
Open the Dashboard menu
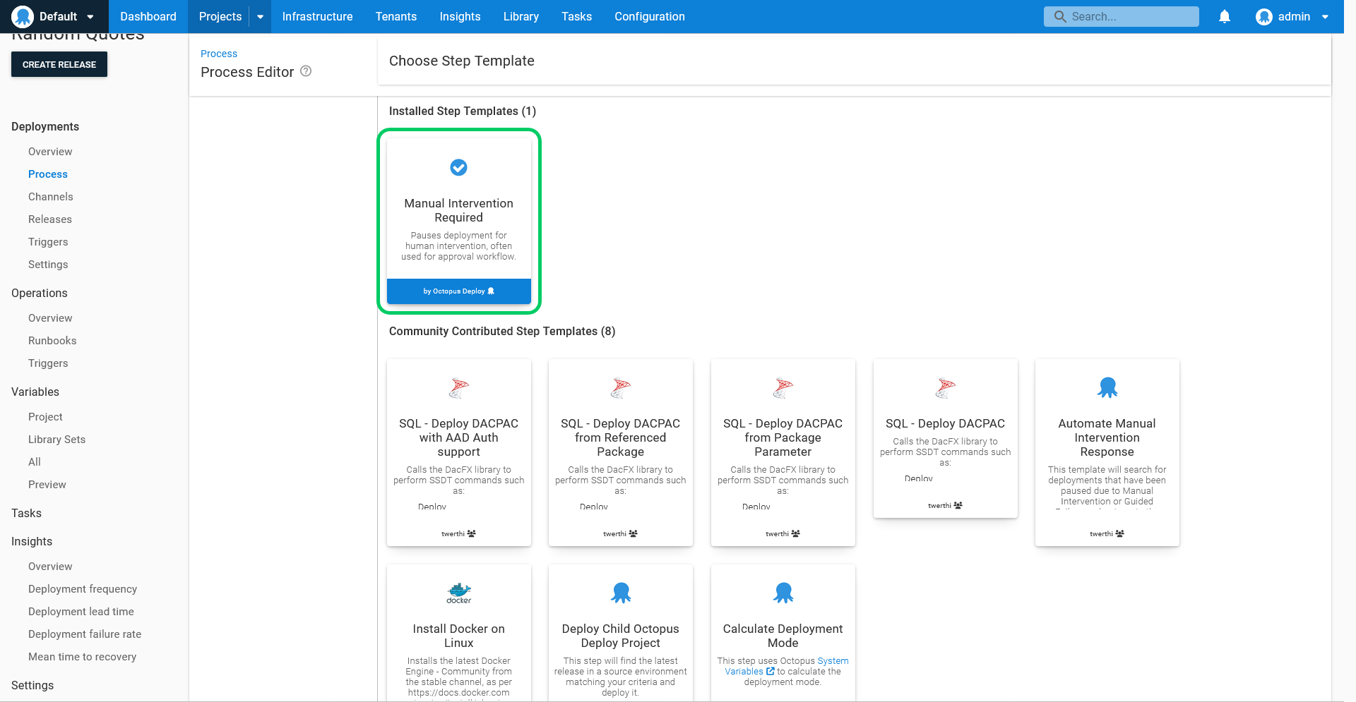pyautogui.click(x=148, y=16)
